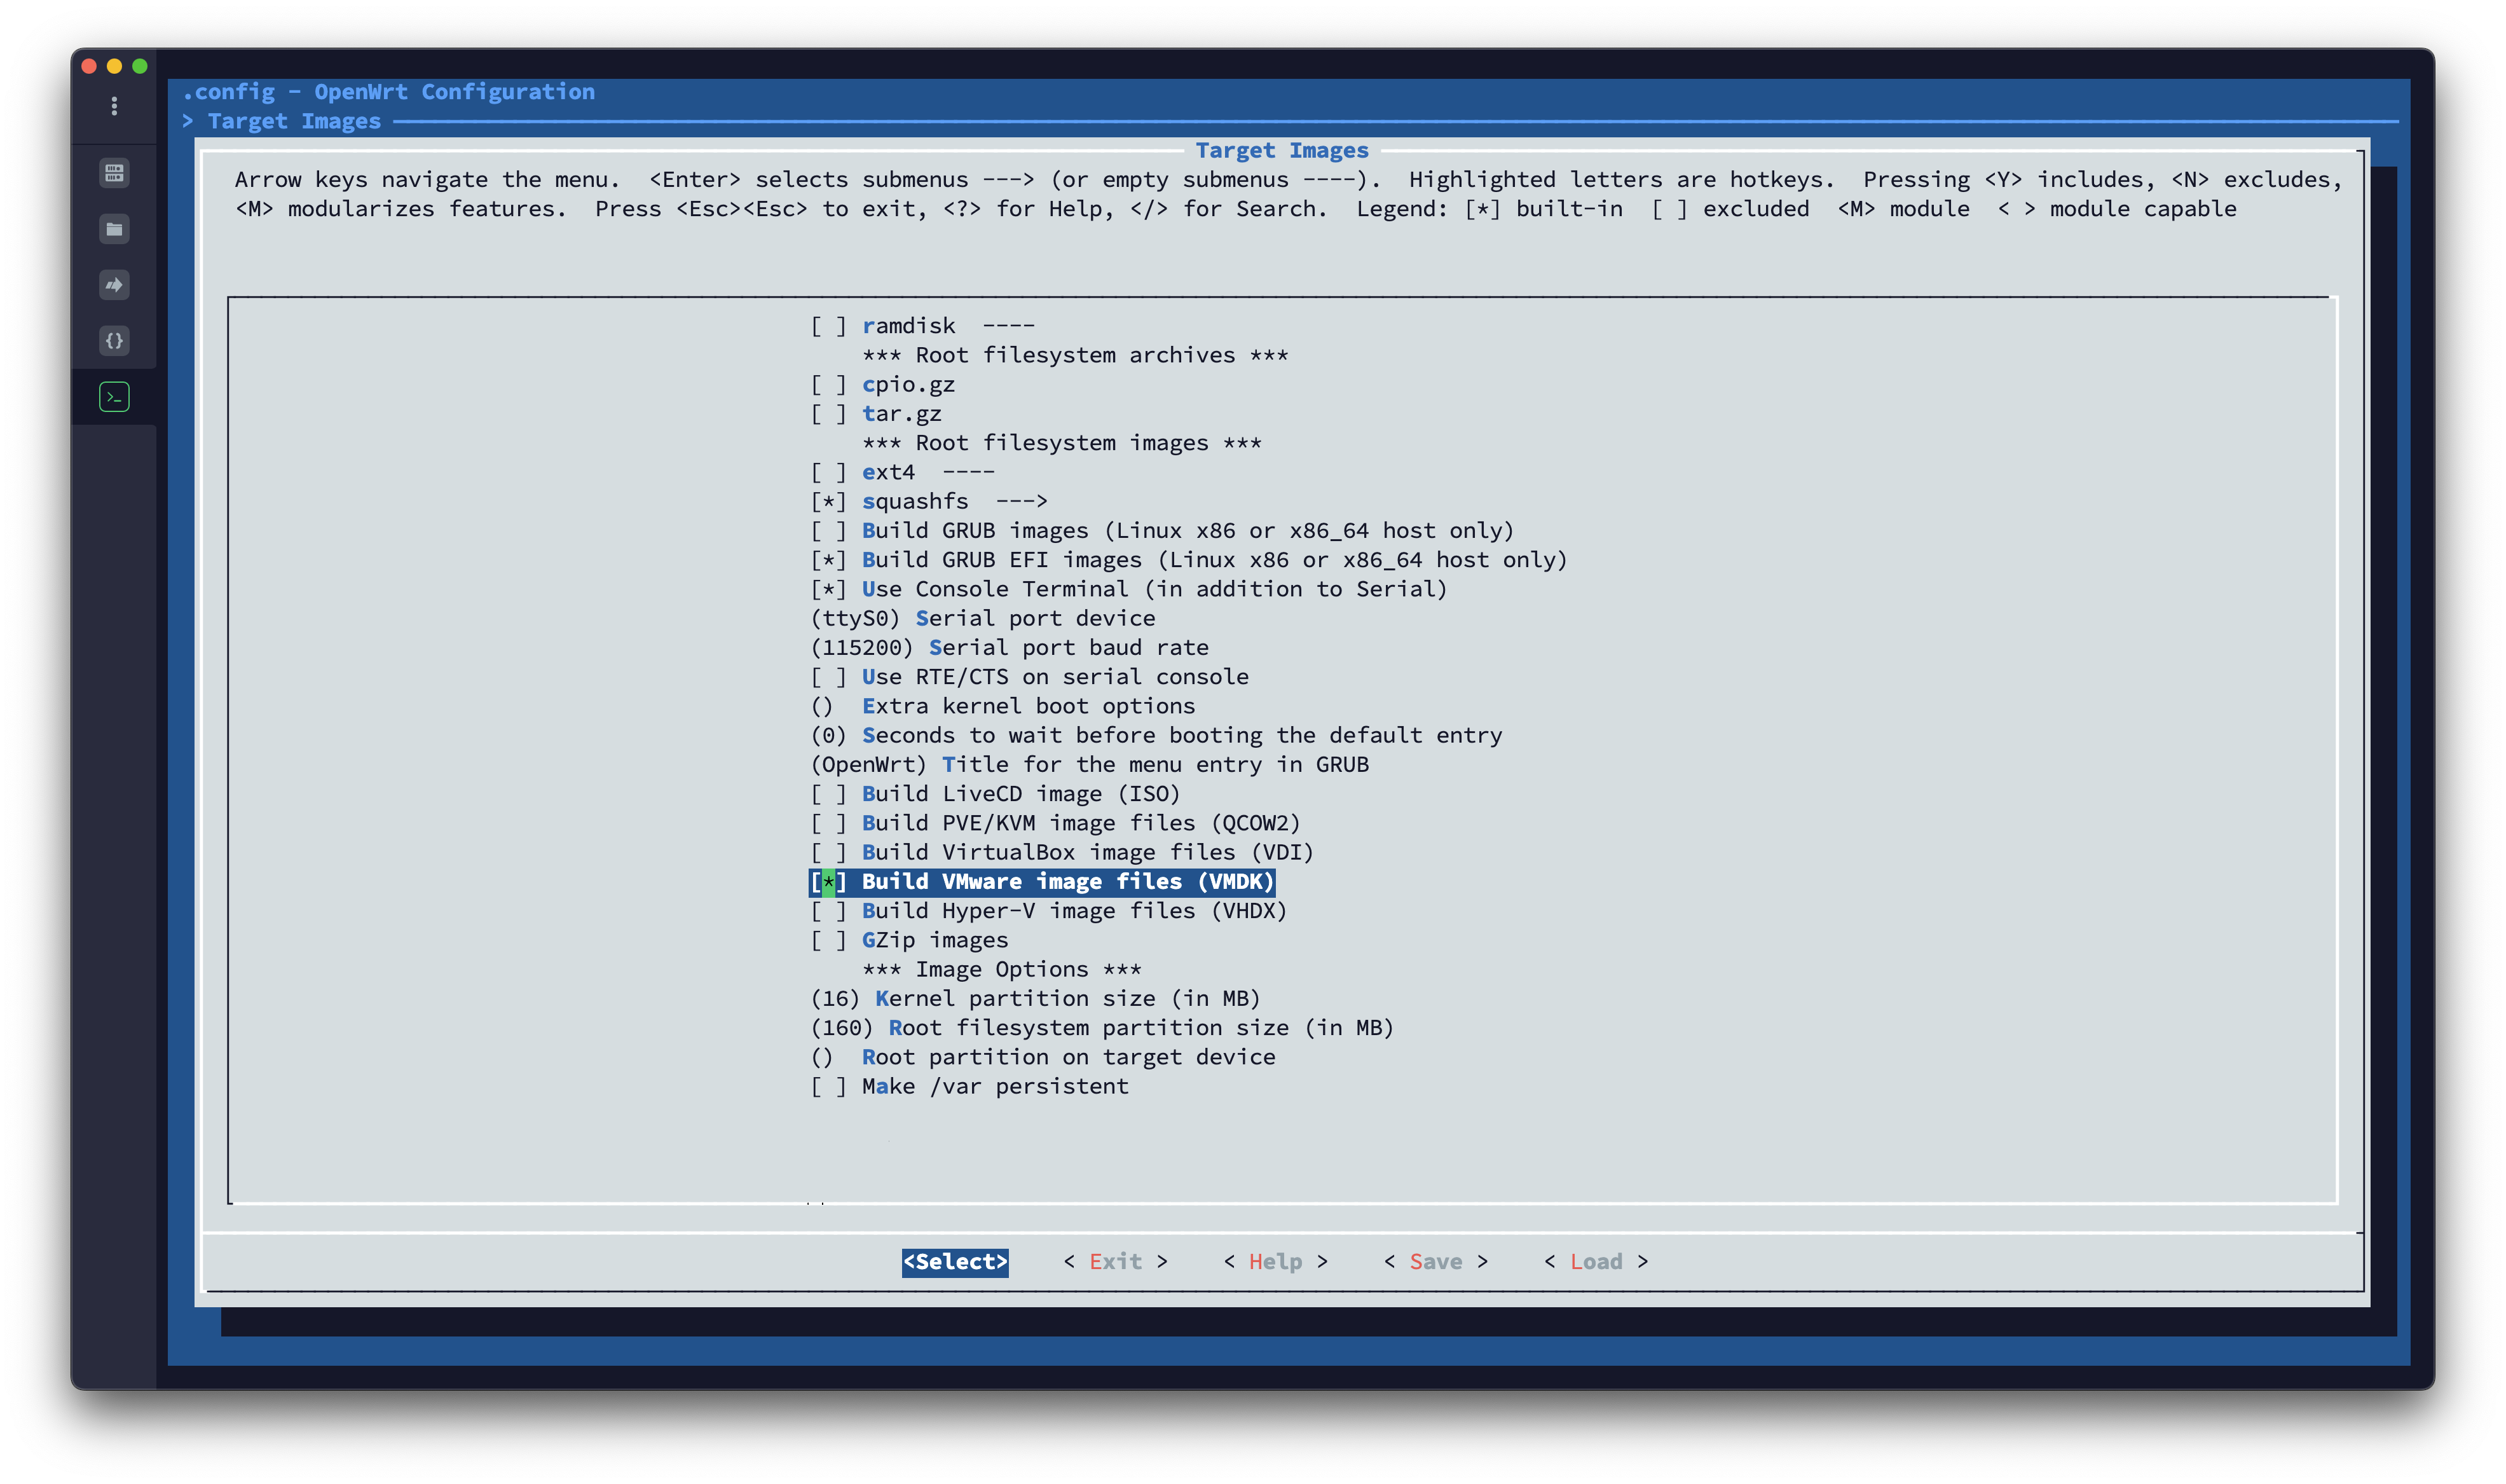Toggle the Build VMware image files (VMDK) checkbox
The height and width of the screenshot is (1484, 2506).
click(828, 882)
